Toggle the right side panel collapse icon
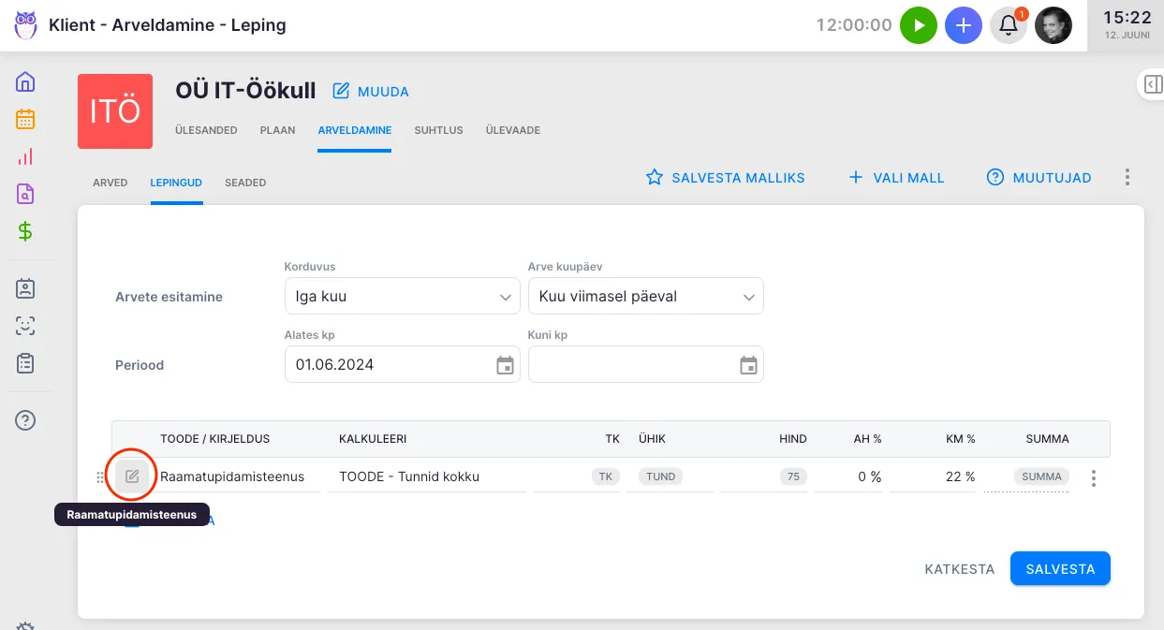Image resolution: width=1164 pixels, height=630 pixels. click(x=1153, y=84)
